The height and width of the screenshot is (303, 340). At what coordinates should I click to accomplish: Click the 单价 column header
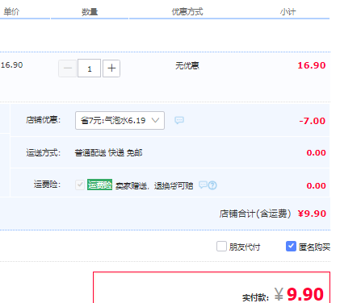click(x=11, y=12)
